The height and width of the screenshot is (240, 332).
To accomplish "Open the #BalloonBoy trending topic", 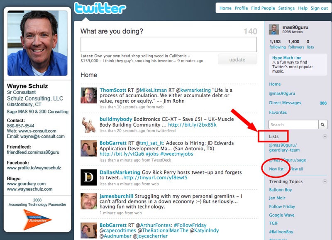I will pyautogui.click(x=281, y=232).
